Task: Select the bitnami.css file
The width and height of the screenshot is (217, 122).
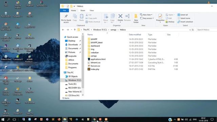Action: click(x=96, y=62)
